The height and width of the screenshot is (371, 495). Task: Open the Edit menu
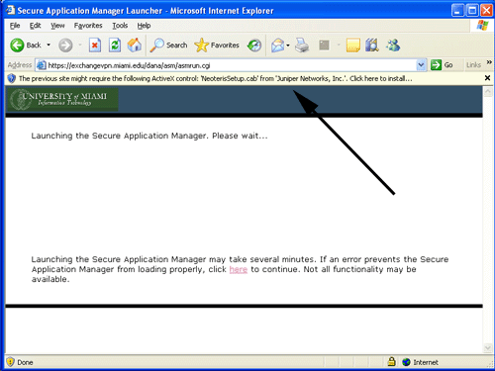coord(35,26)
